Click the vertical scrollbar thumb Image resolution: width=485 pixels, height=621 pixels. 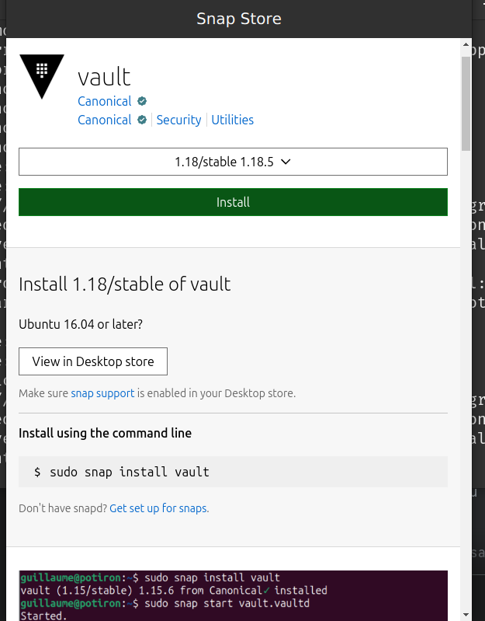coord(466,101)
